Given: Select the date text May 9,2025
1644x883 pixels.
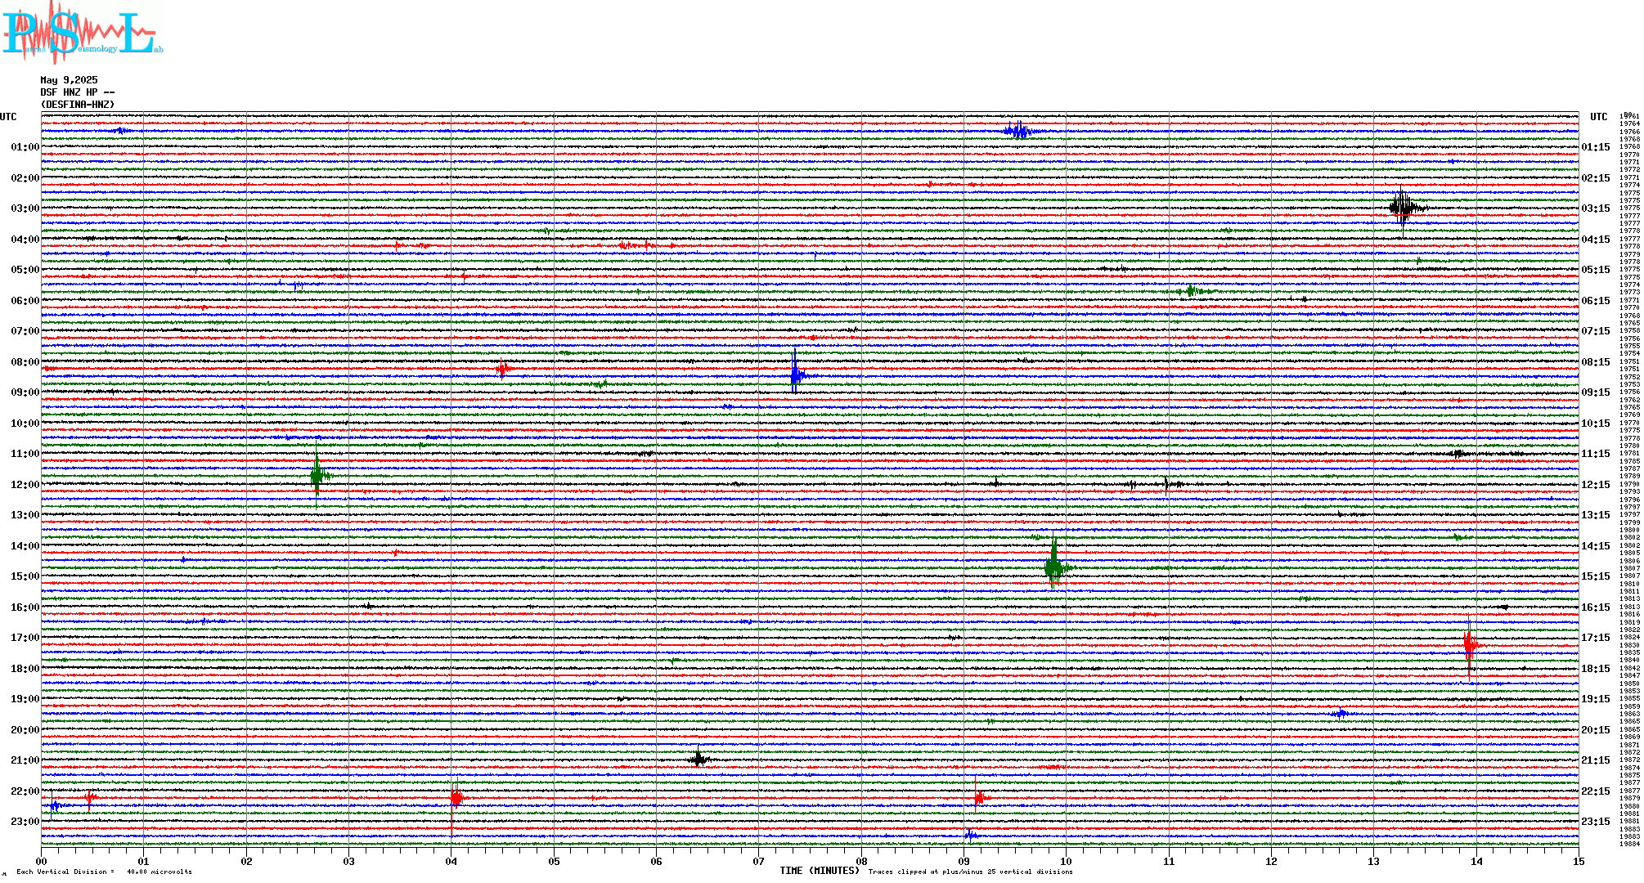Looking at the screenshot, I should [69, 80].
